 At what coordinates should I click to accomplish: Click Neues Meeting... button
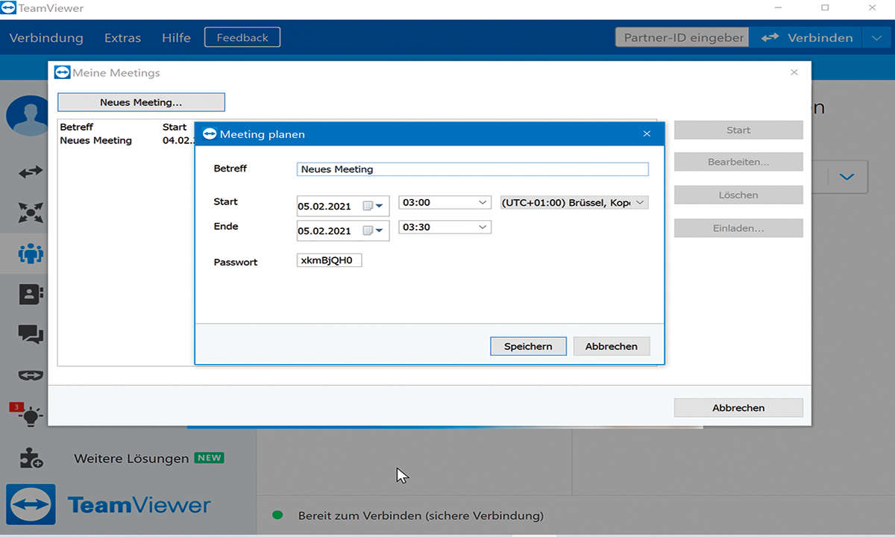pos(141,102)
